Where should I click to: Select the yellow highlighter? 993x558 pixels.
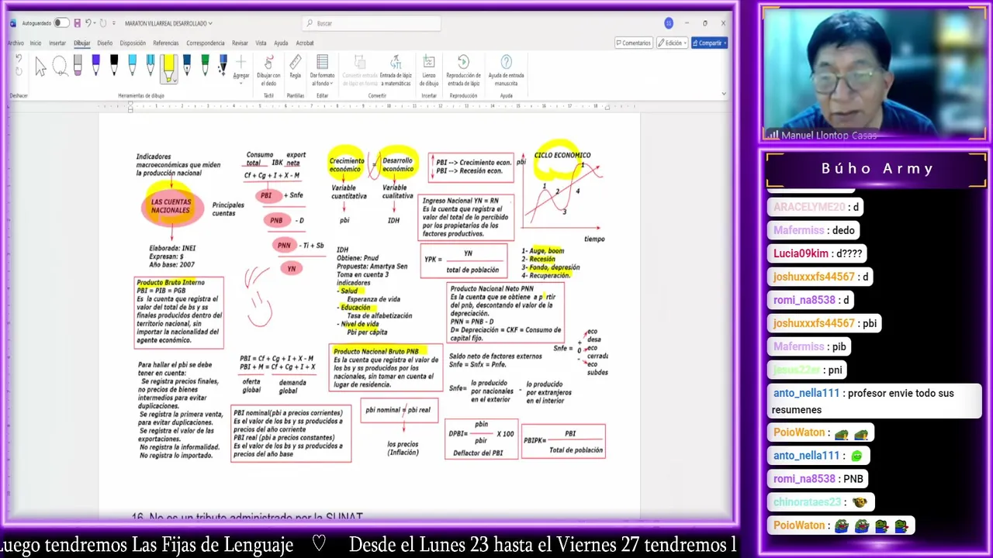tap(168, 67)
